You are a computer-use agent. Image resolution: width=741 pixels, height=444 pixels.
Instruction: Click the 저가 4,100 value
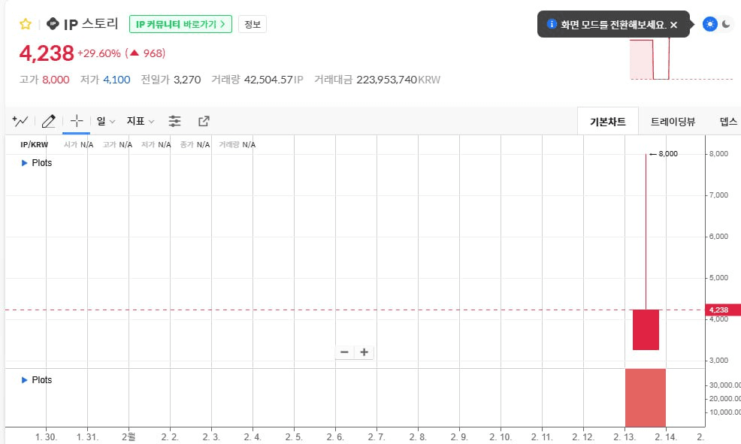click(x=116, y=80)
